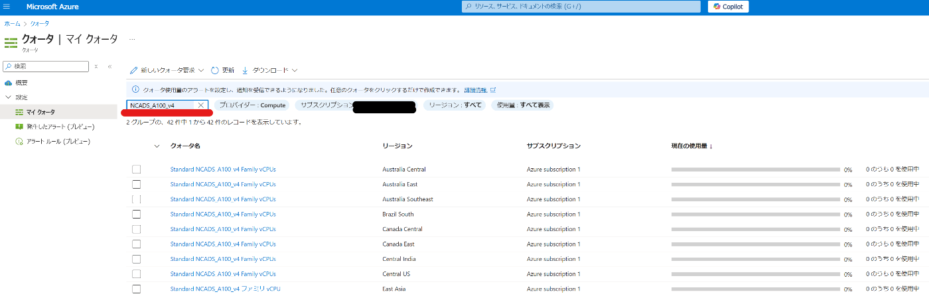Check the Central India row checkbox
Screen dimensions: 929x294
[x=136, y=259]
